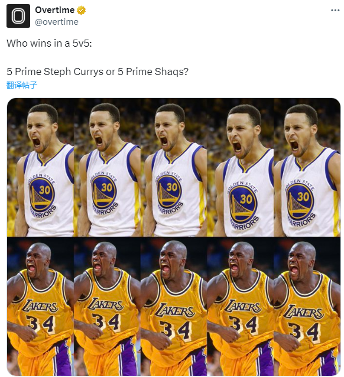
Task: Click the Steph Currys or Shaqs question line
Action: click(x=98, y=71)
